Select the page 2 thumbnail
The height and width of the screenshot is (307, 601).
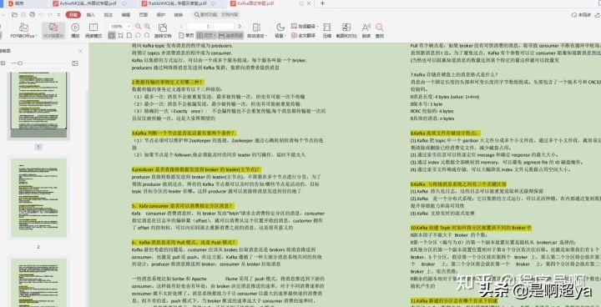pos(38,198)
